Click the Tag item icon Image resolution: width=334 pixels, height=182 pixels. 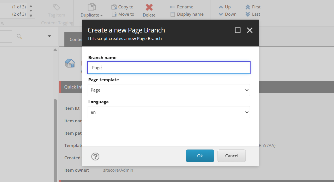coord(57,8)
